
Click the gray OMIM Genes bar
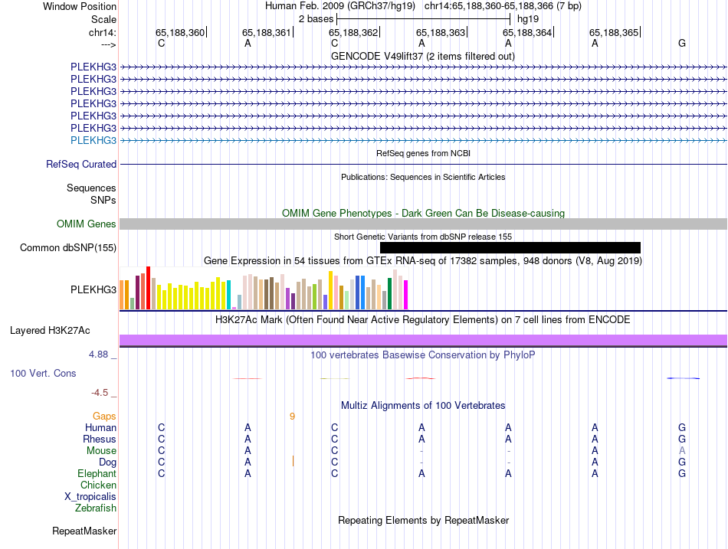point(423,224)
